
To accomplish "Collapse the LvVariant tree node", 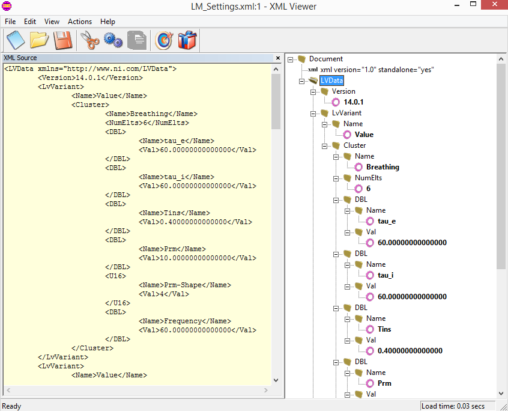I will (x=313, y=113).
